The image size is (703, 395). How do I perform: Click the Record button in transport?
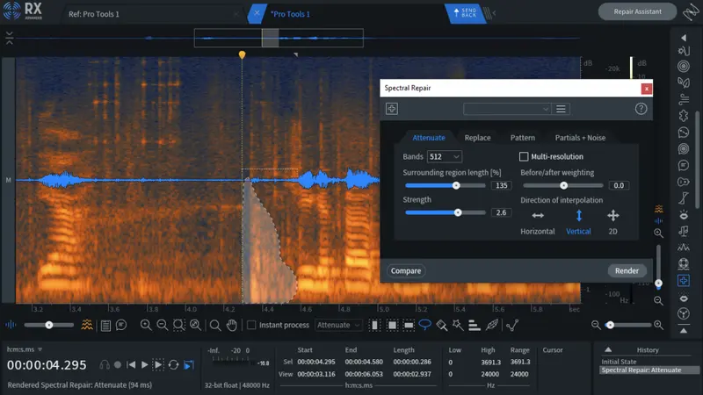(x=118, y=365)
